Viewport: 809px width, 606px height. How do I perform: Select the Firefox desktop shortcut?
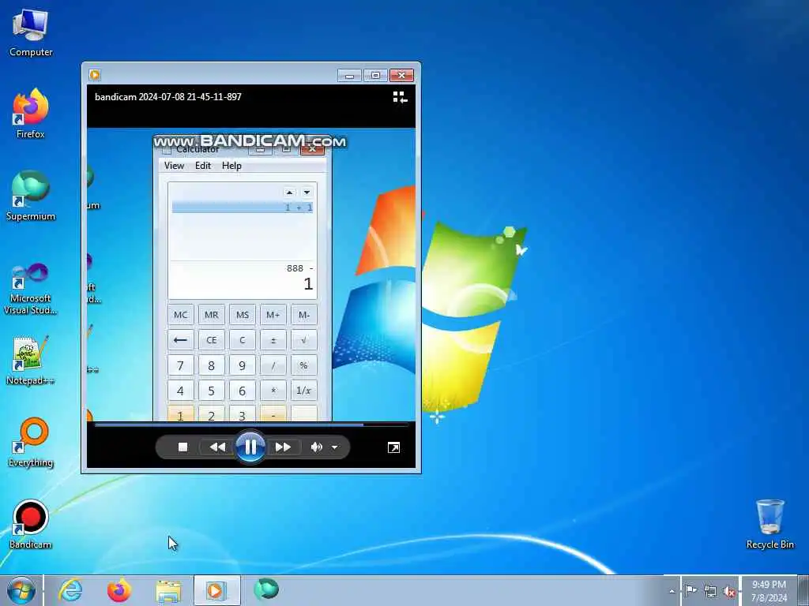[31, 114]
